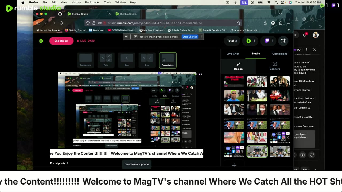The height and width of the screenshot is (192, 342).
Task: Open the Bookmarks menu
Action: coord(92,2)
